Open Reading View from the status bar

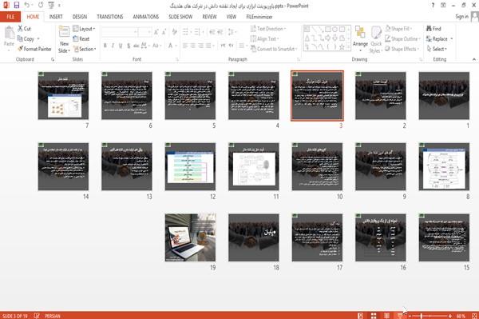386,316
